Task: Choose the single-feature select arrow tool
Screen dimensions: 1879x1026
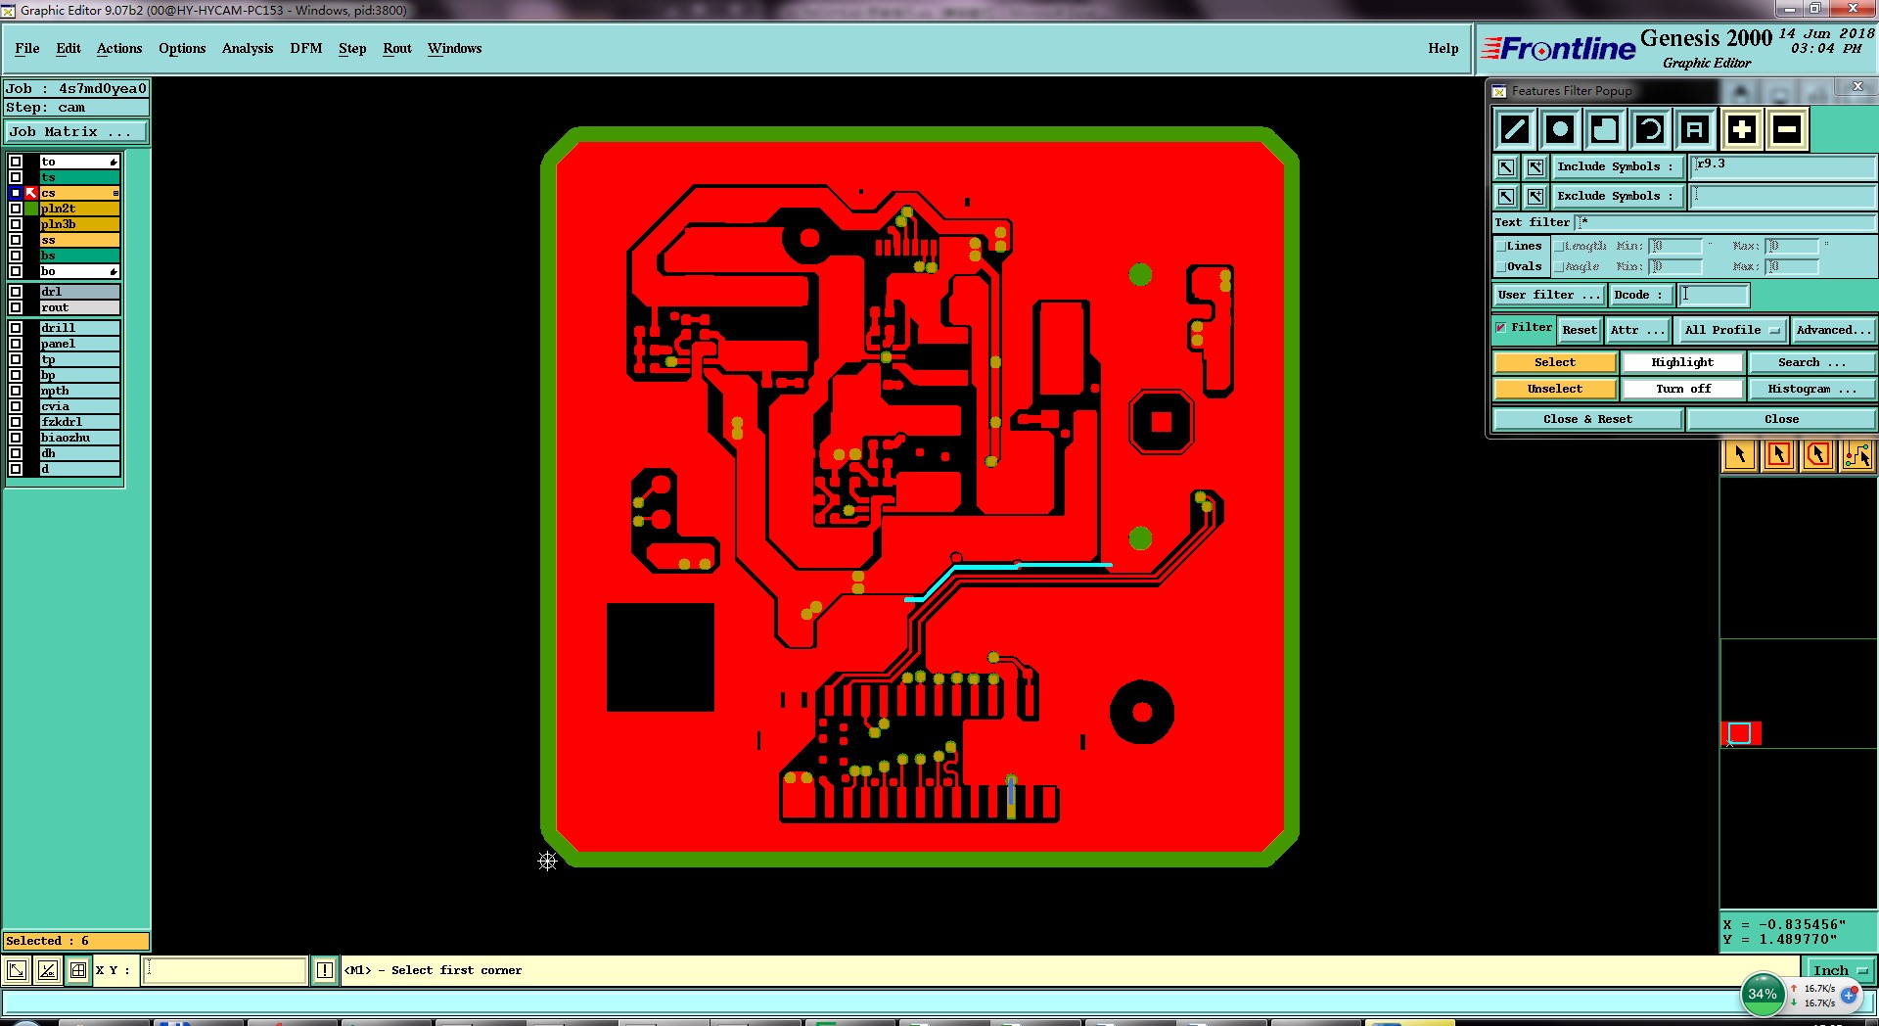Action: coord(1740,455)
